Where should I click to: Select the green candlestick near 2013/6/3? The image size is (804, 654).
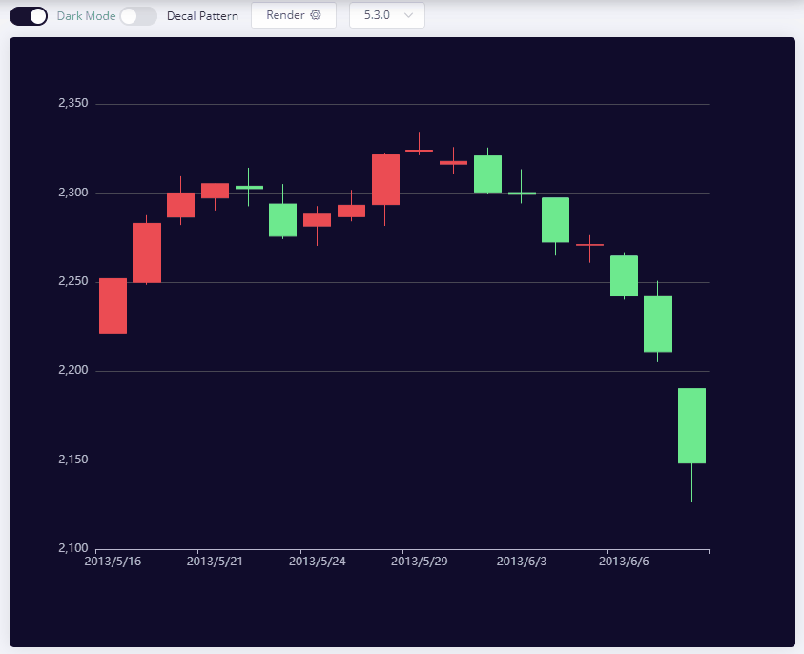[554, 219]
